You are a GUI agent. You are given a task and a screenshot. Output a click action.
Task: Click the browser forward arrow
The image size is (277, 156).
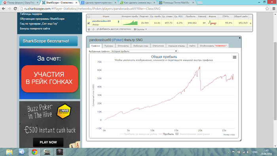click(9, 9)
